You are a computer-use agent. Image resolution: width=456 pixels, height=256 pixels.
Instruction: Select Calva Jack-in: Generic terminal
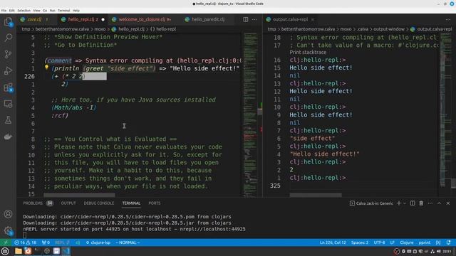tap(371, 203)
